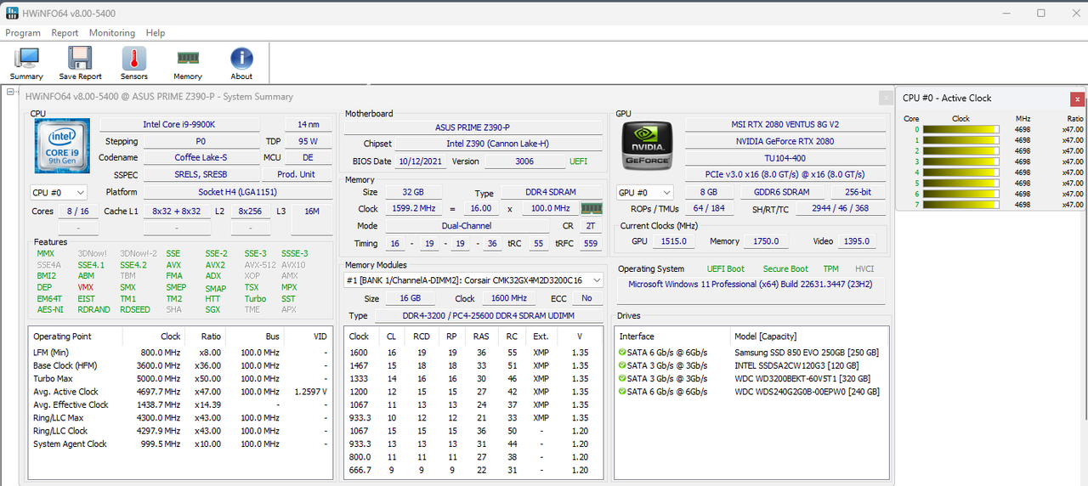Open the Program menu

(x=23, y=33)
